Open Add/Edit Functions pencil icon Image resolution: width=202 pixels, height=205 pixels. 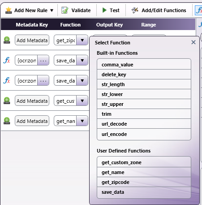(135, 10)
